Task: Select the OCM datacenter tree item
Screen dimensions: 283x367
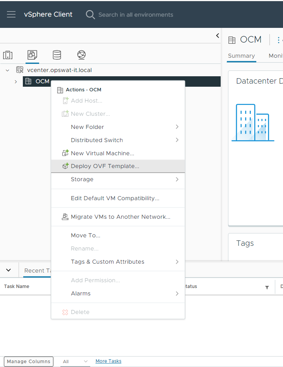Action: pos(122,81)
